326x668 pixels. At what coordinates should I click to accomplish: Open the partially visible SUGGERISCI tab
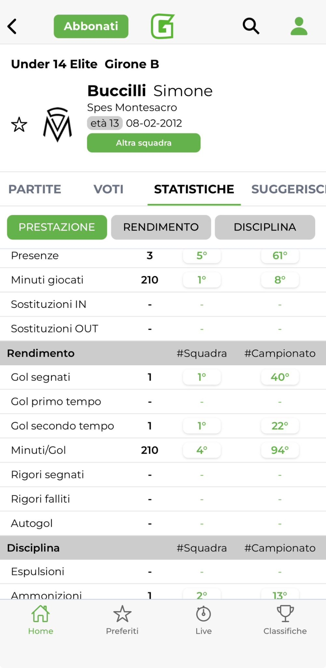(x=288, y=189)
